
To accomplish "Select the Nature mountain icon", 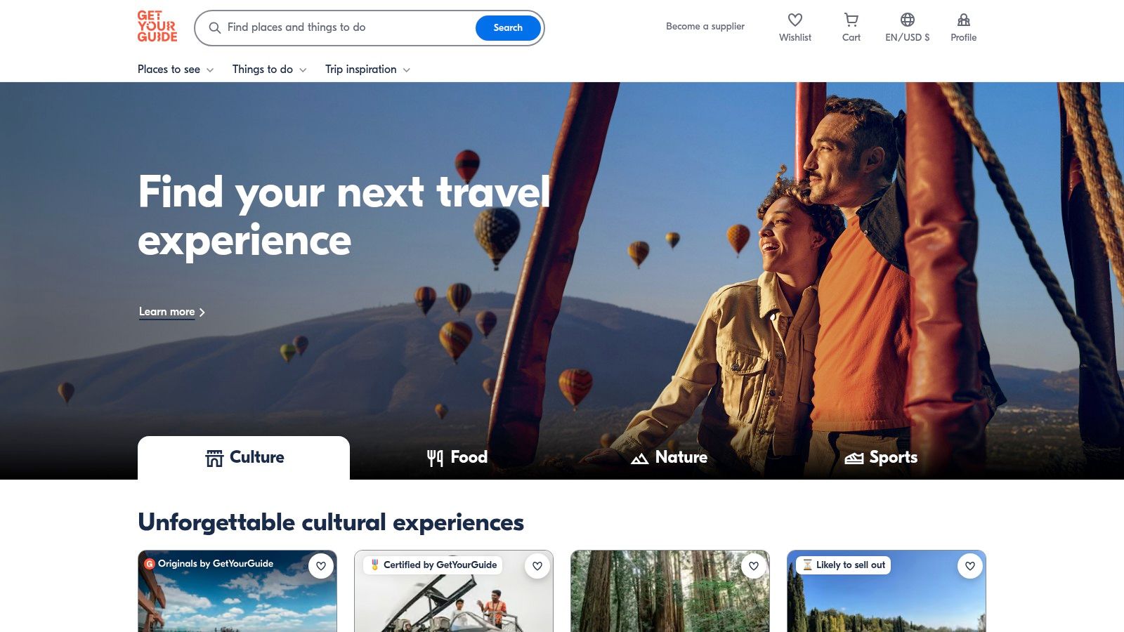I will (x=639, y=459).
